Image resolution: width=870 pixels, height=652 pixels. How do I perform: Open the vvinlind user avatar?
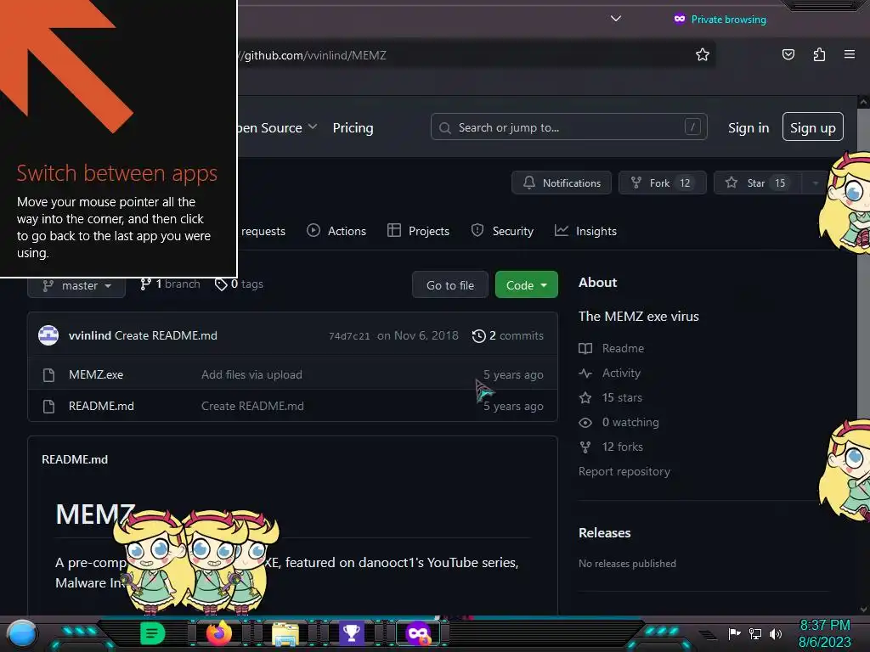coord(48,335)
